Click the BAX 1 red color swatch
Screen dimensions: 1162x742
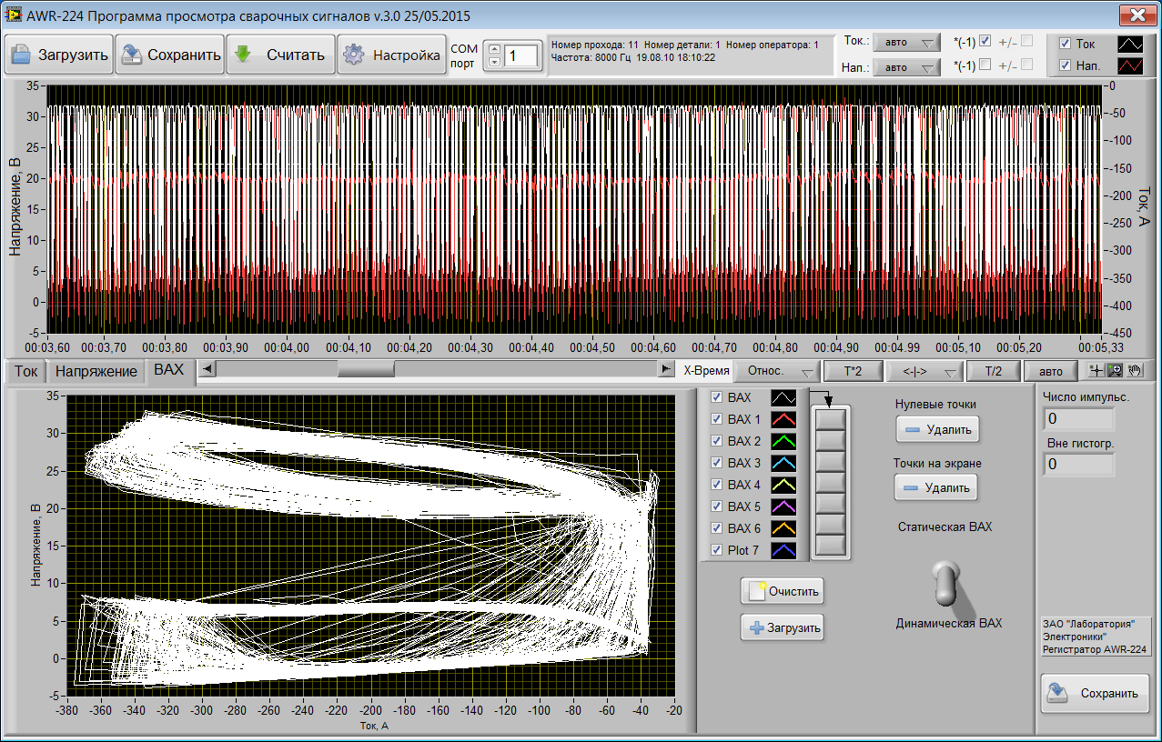pos(783,419)
